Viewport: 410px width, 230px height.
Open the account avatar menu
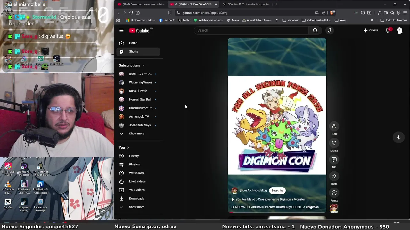[x=400, y=30]
